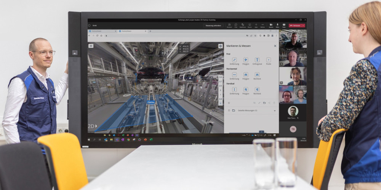Screen dimensions: 381x190
Task: Open File Explorer from the Windows taskbar
Action: (x=111, y=139)
